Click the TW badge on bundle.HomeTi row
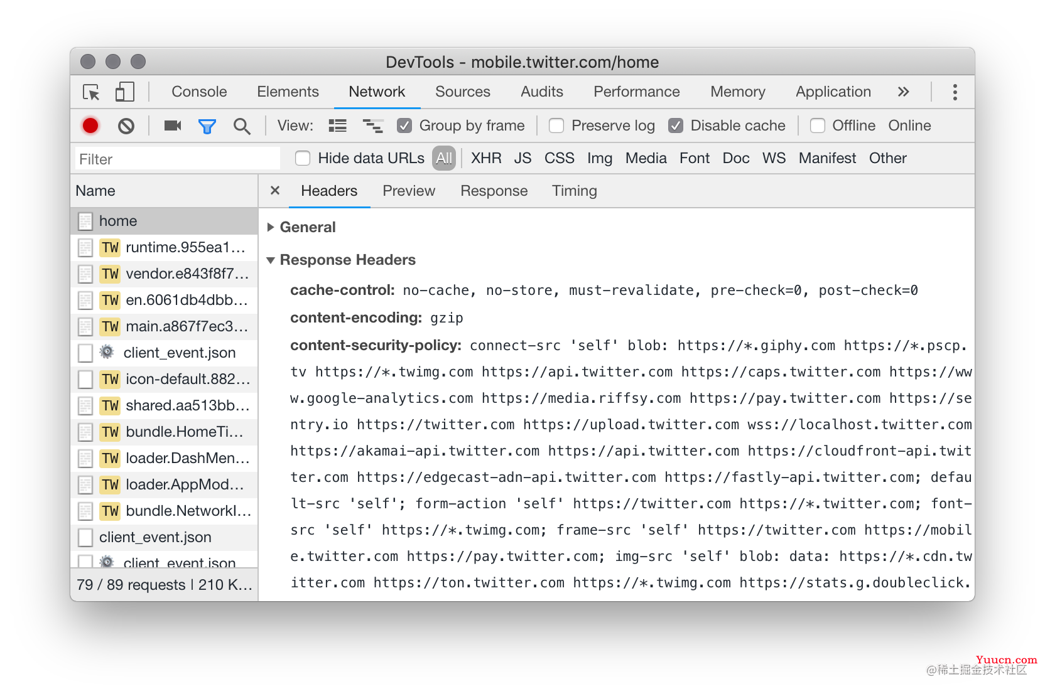The image size is (1045, 694). click(110, 432)
